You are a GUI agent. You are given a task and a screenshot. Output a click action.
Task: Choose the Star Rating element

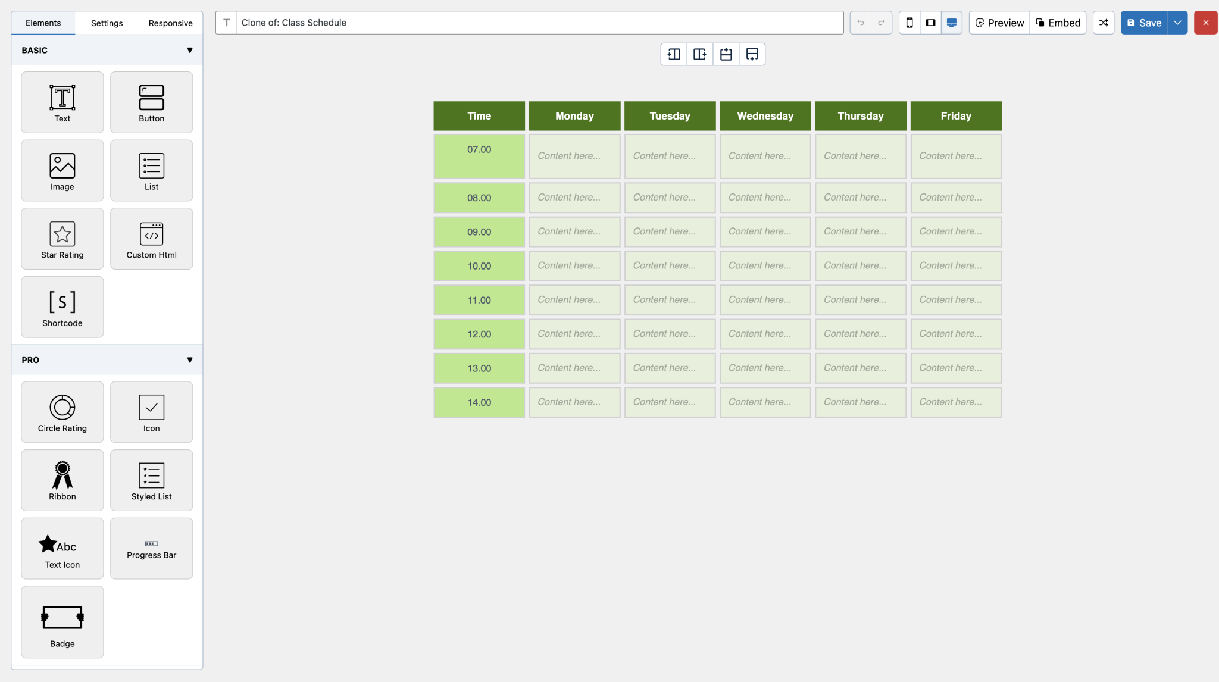(x=62, y=238)
